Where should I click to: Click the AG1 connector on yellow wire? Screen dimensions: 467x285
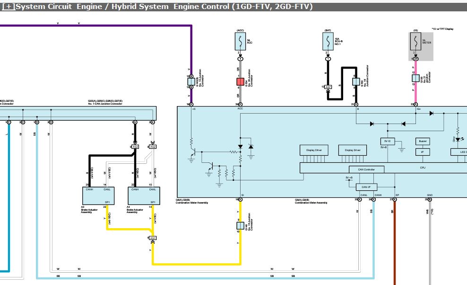click(x=153, y=238)
